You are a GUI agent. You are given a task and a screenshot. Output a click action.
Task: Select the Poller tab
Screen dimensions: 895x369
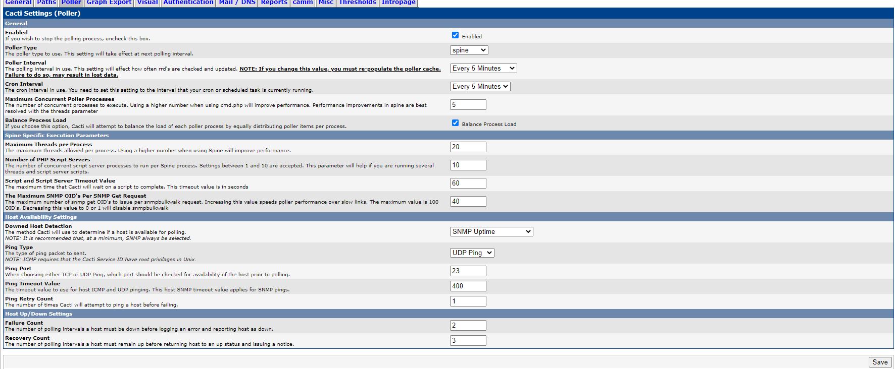pyautogui.click(x=71, y=3)
